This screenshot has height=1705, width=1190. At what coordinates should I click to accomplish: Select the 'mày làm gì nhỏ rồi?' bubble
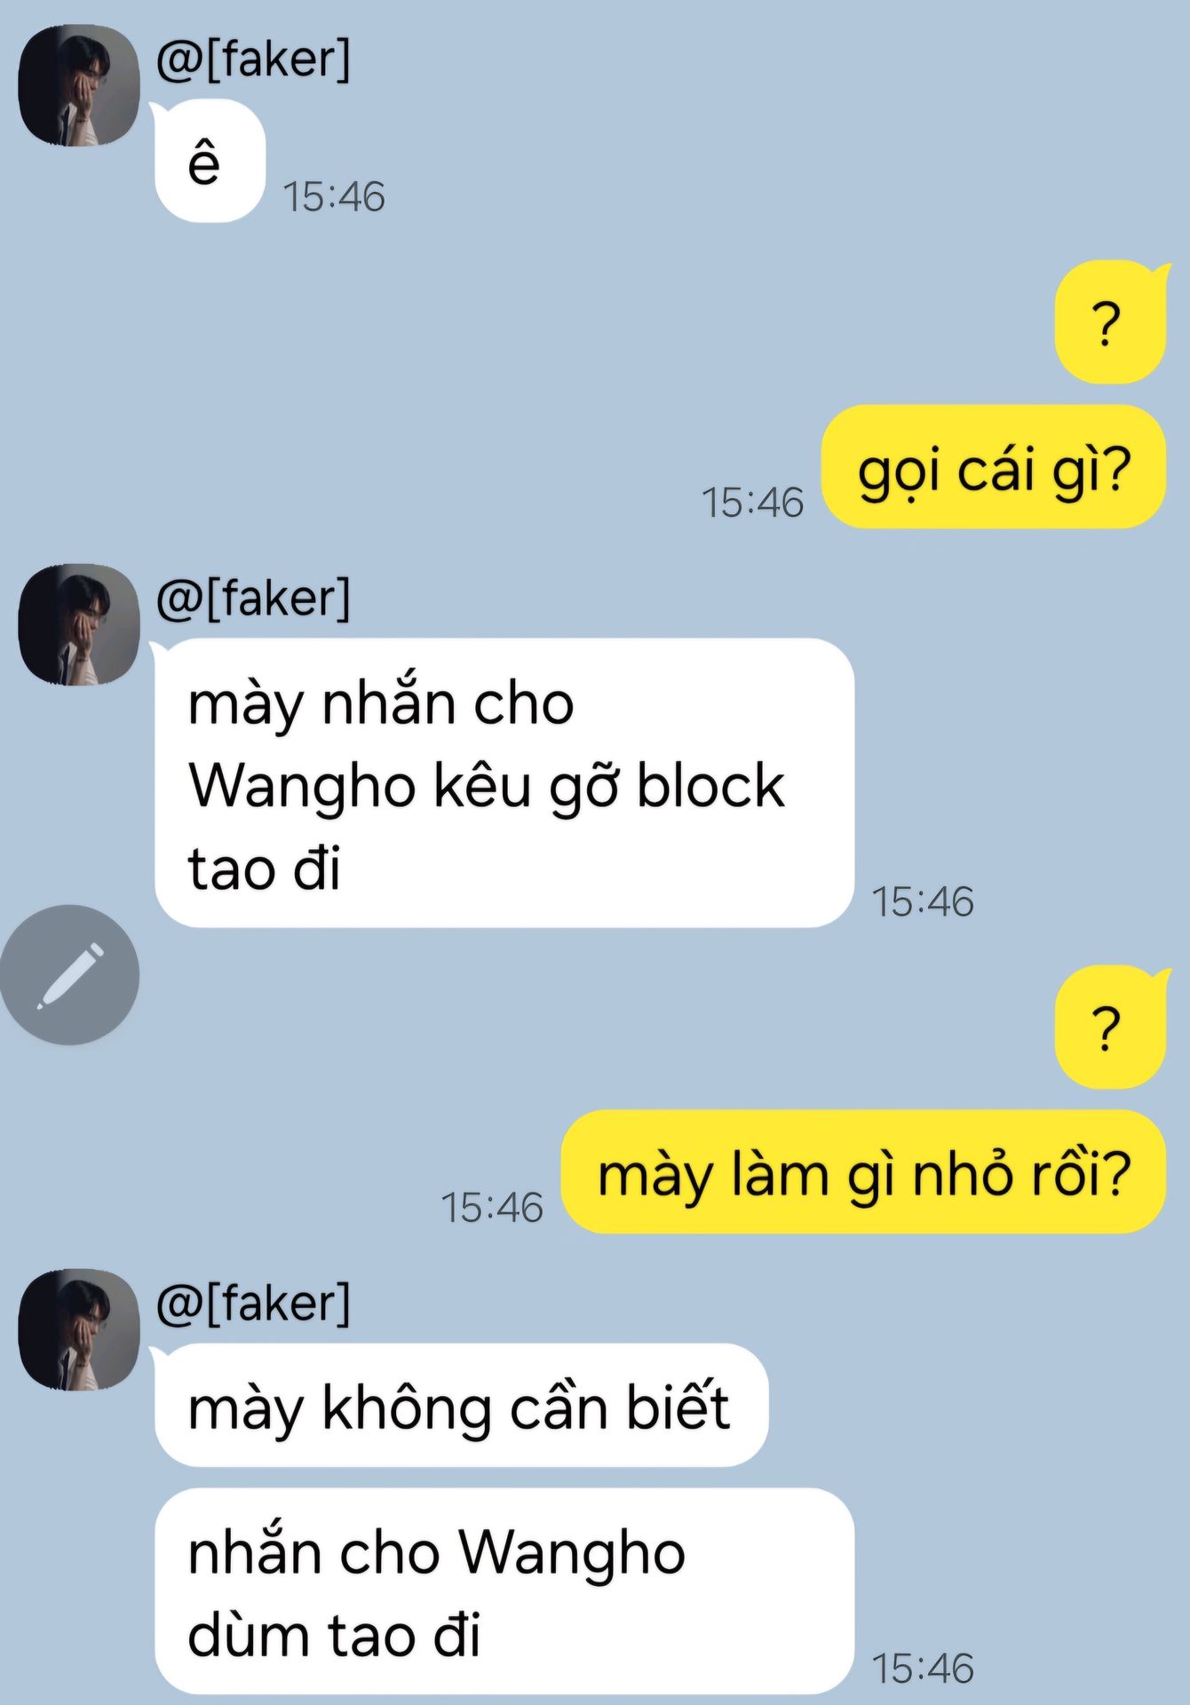(x=863, y=1172)
